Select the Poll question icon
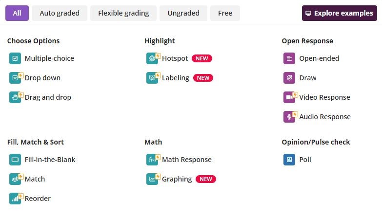Screen dimensions: 382x218 (289, 160)
